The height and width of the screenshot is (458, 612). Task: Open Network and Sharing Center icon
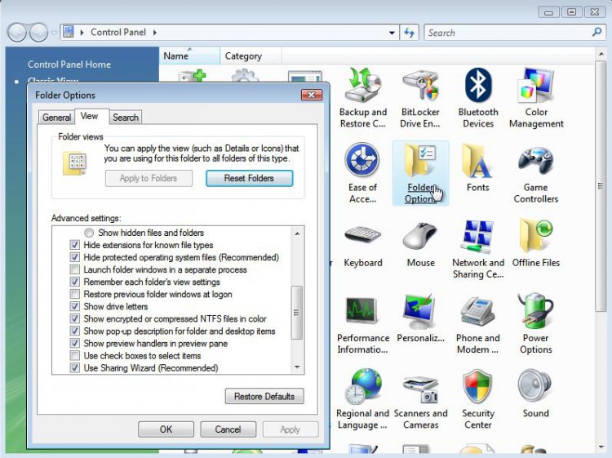478,249
